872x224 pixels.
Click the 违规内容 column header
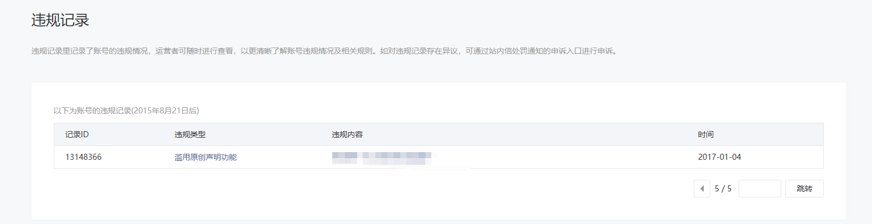347,134
